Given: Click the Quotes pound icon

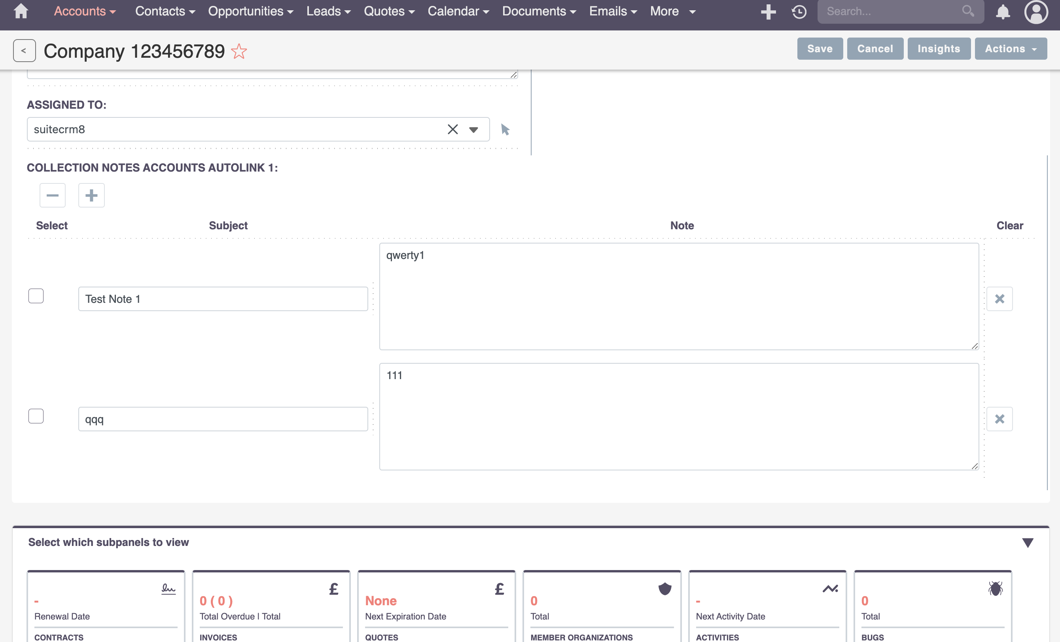Looking at the screenshot, I should tap(499, 589).
